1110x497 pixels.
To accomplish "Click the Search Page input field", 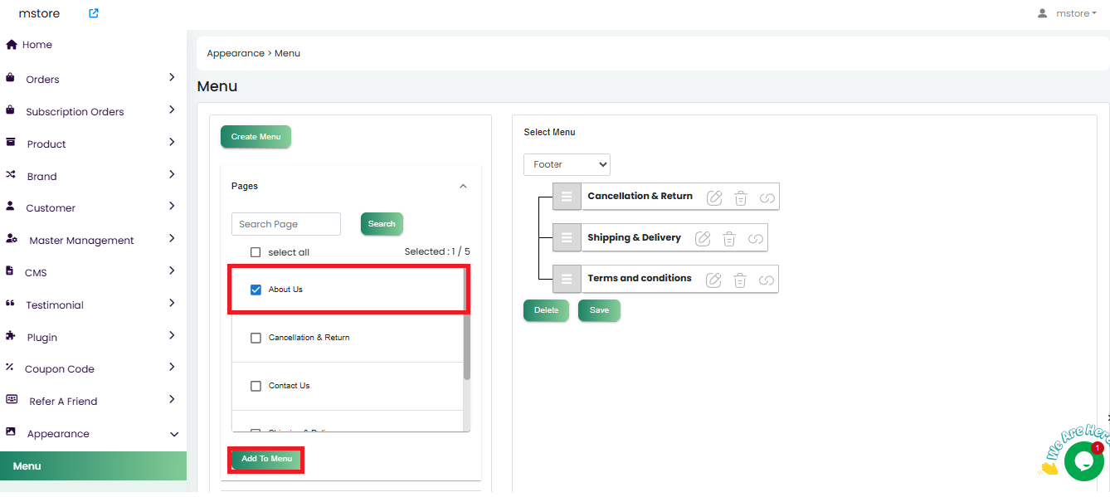I will [x=285, y=224].
